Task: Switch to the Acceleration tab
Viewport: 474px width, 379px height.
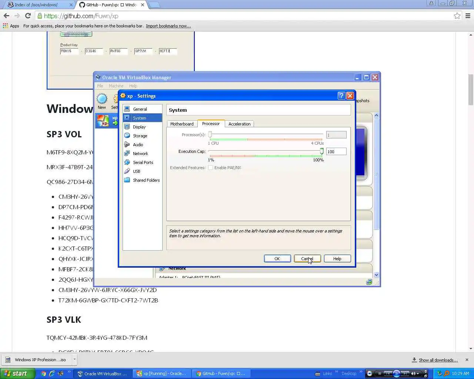Action: pos(239,124)
